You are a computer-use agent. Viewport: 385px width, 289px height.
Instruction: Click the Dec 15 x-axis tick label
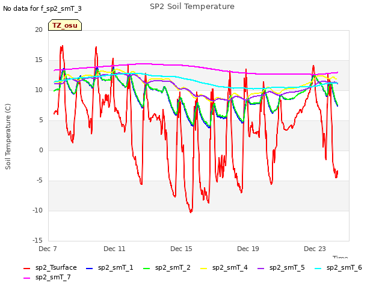click(181, 249)
